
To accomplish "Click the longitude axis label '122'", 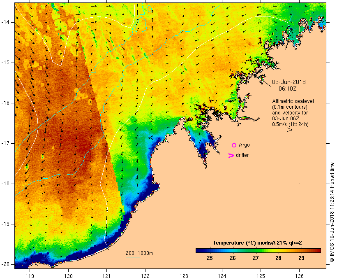I will pos(145,276).
